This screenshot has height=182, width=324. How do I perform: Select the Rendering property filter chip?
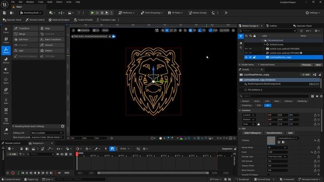[302, 101]
